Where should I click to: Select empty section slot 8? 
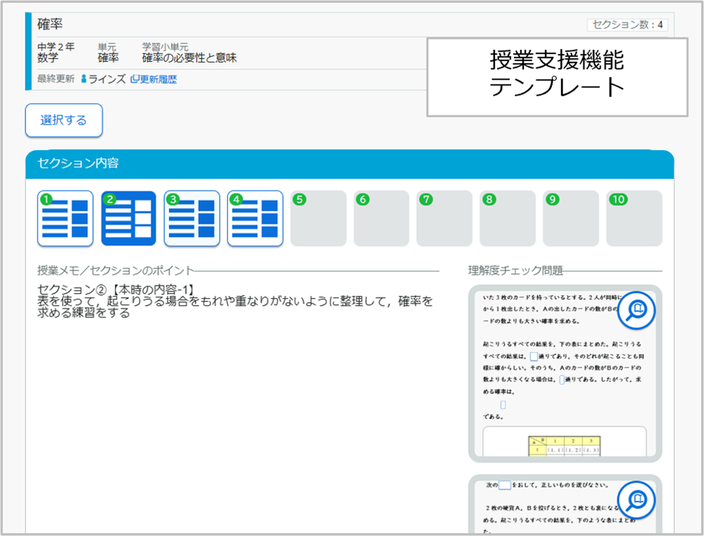click(508, 218)
